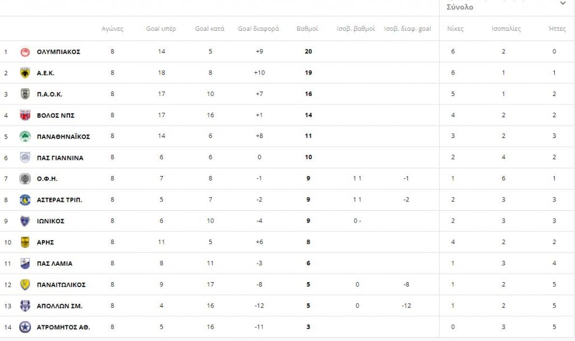Click the Volos NPS team crest
575x341 pixels.
(x=25, y=116)
